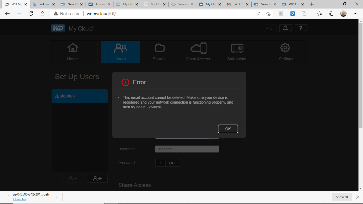Click the error message text about email account
The image size is (363, 204).
pyautogui.click(x=178, y=103)
